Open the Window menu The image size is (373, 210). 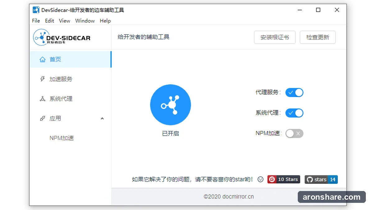(x=85, y=21)
